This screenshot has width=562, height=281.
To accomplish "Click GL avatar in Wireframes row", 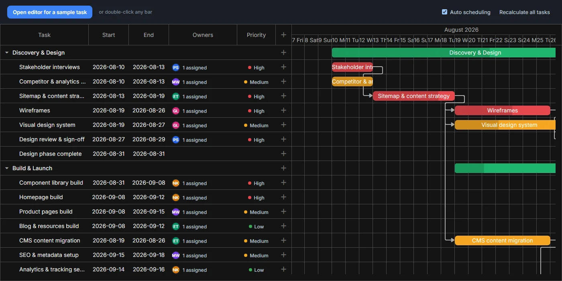I will tap(176, 111).
